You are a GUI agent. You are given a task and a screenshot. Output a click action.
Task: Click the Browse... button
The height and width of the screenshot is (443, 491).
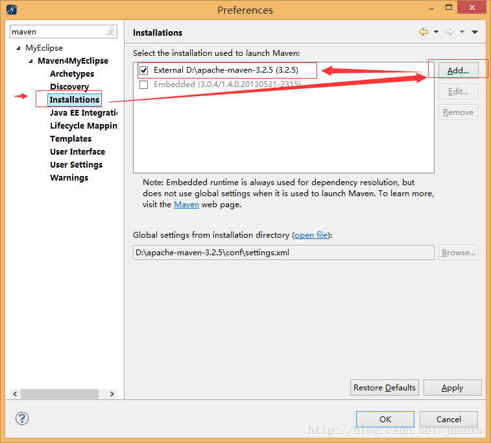pyautogui.click(x=458, y=253)
